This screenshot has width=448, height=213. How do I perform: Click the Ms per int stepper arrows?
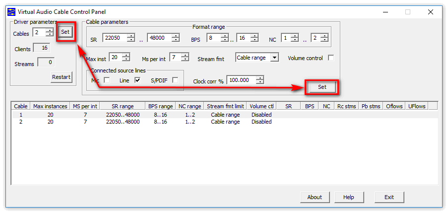click(185, 57)
